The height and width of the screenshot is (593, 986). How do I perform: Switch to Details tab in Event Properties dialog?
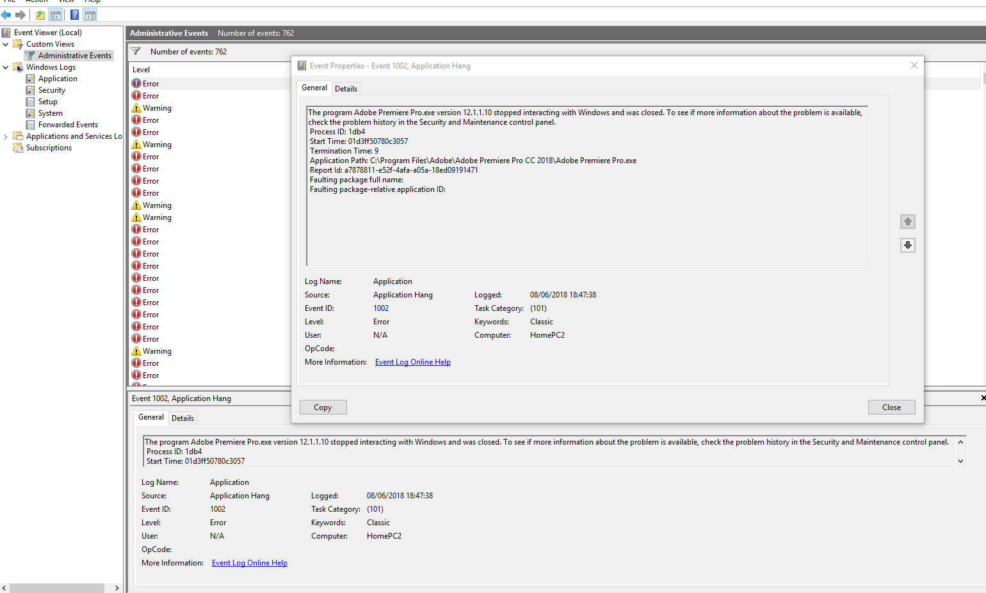346,89
